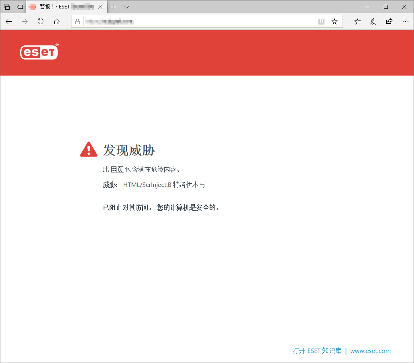Screen dimensions: 414x363
Task: Click the Microsoft Edge share icon
Action: point(389,22)
